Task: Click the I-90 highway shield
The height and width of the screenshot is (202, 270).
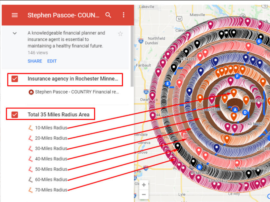Action: coord(146,168)
